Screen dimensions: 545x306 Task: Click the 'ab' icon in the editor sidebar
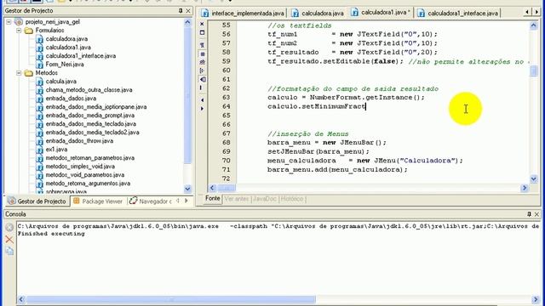pyautogui.click(x=202, y=62)
